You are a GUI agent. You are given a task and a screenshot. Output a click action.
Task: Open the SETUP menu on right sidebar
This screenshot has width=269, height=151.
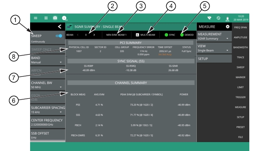[240, 117]
